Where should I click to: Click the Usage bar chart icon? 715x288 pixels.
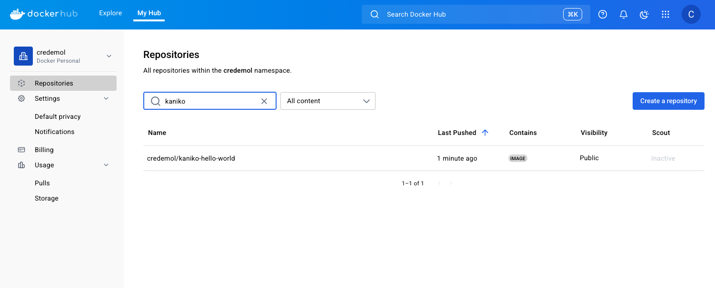tap(21, 165)
